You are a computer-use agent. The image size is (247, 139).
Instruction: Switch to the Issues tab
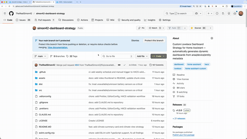click(x=23, y=20)
